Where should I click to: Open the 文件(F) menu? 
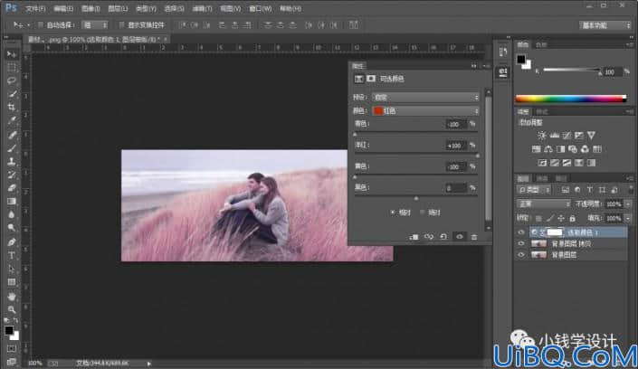point(36,8)
